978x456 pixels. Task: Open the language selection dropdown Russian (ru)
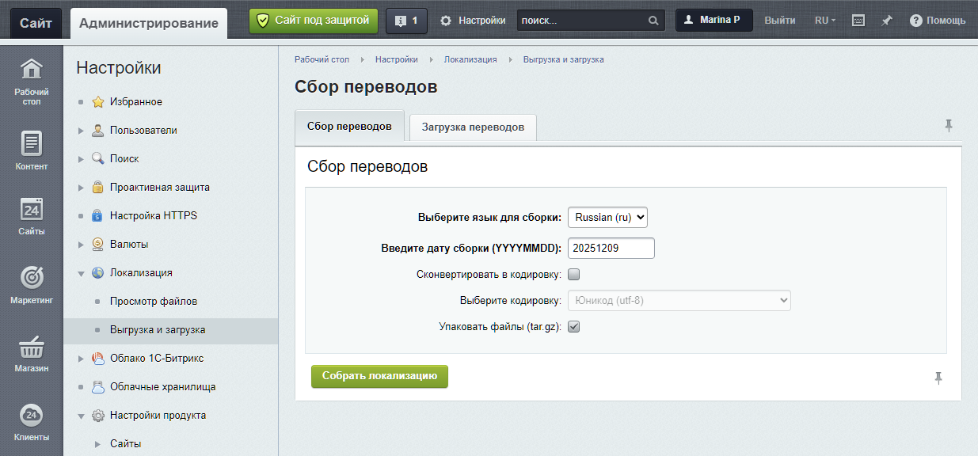coord(607,217)
